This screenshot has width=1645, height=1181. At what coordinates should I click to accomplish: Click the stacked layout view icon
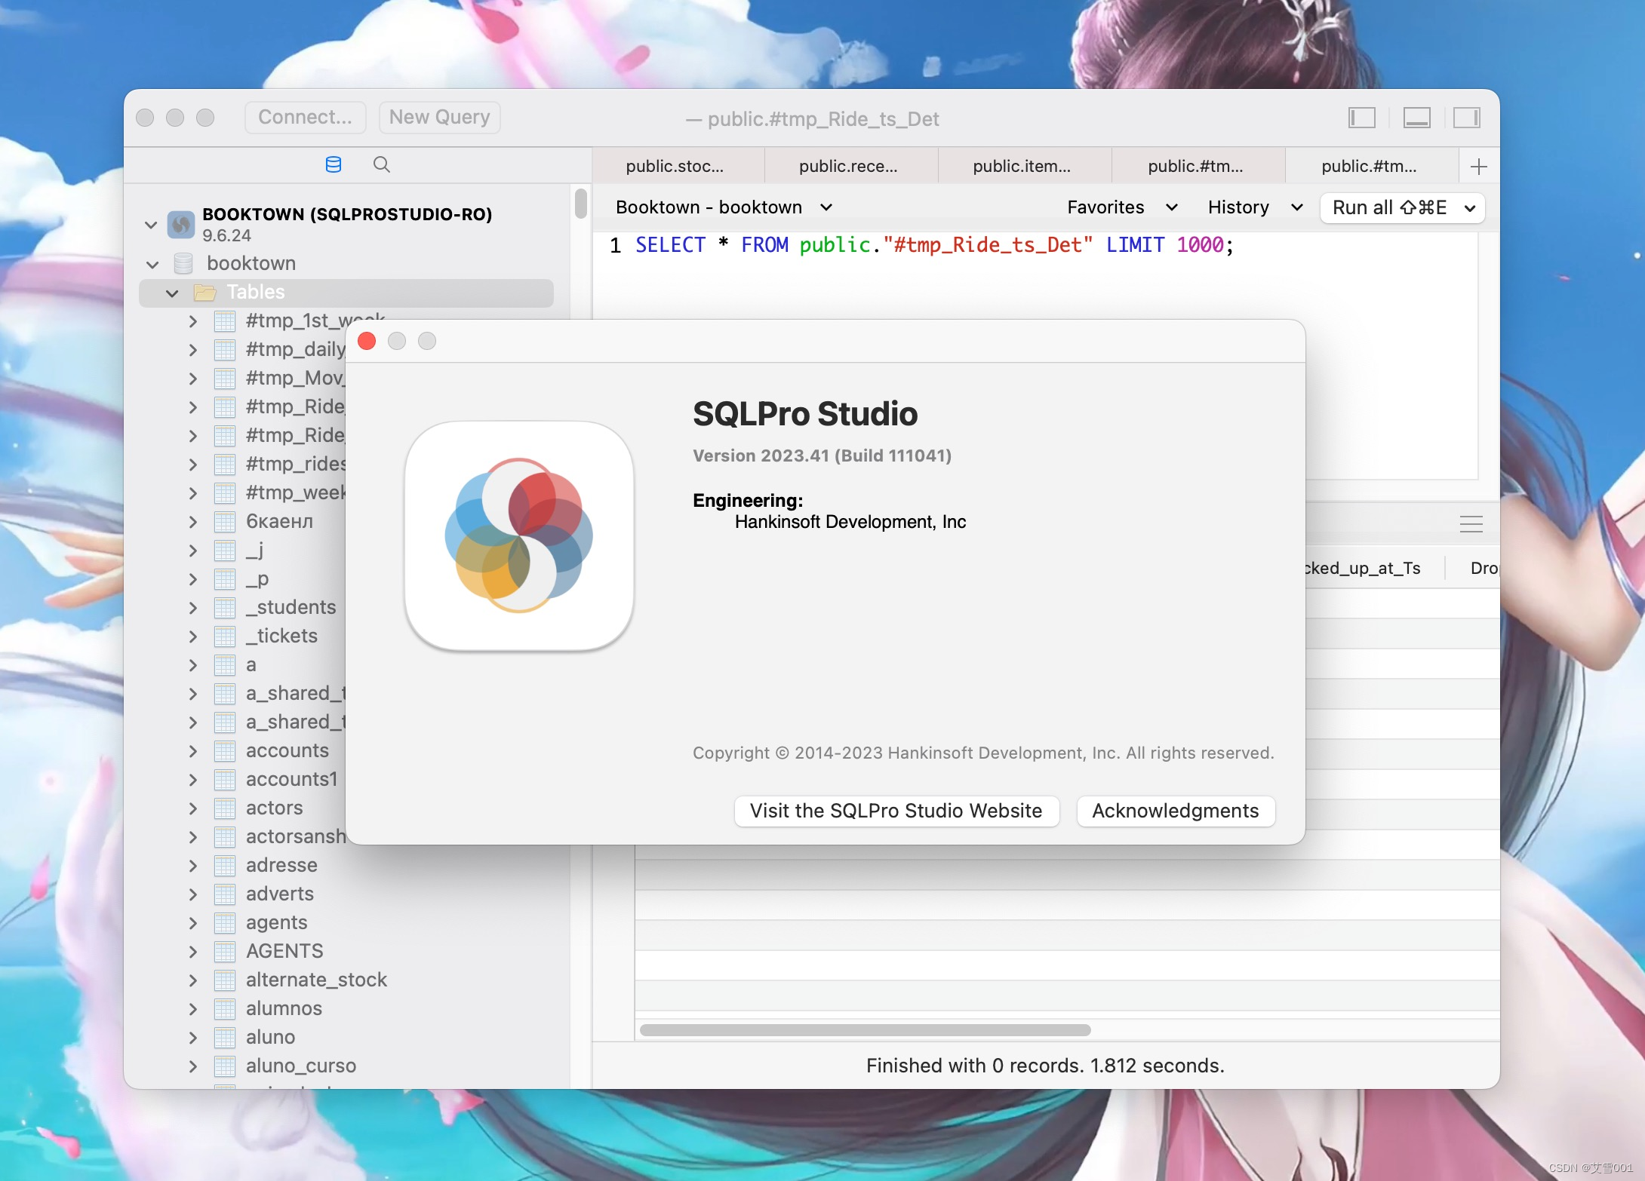1418,118
